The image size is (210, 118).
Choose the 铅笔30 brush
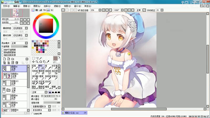(x=55, y=77)
